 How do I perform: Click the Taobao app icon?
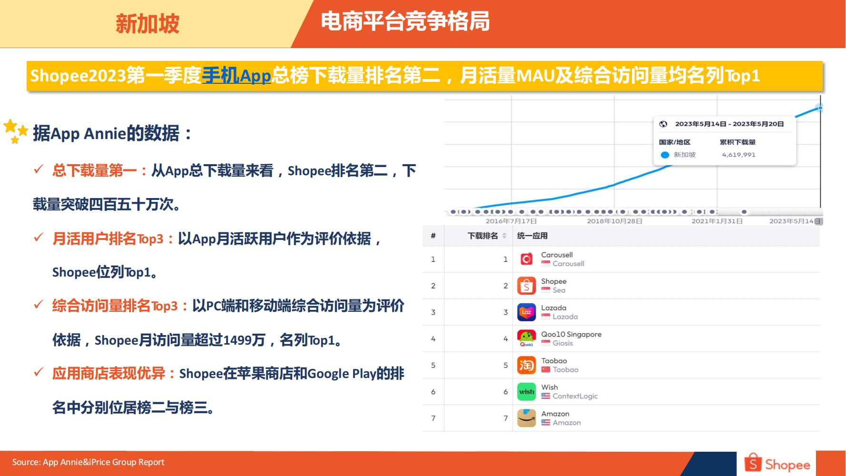point(526,365)
